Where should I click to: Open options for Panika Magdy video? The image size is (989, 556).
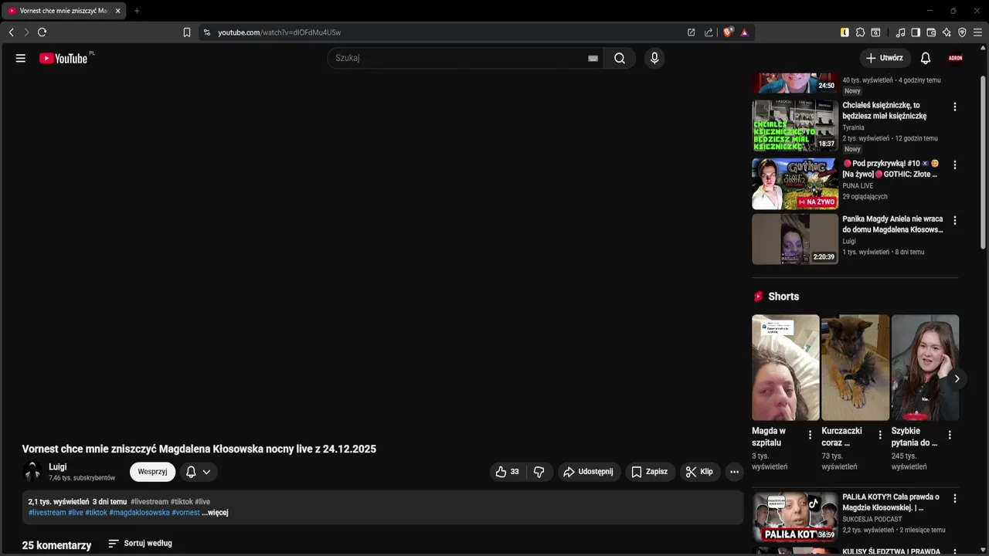click(955, 221)
